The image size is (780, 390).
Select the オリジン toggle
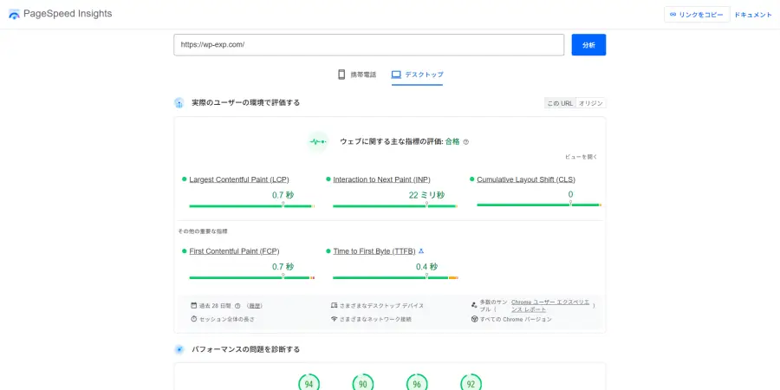coord(591,103)
